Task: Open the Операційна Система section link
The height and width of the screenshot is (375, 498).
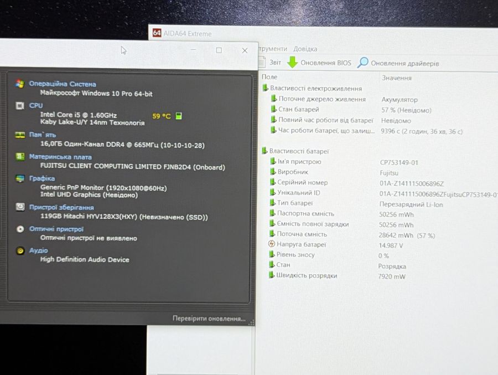Action: tap(62, 84)
